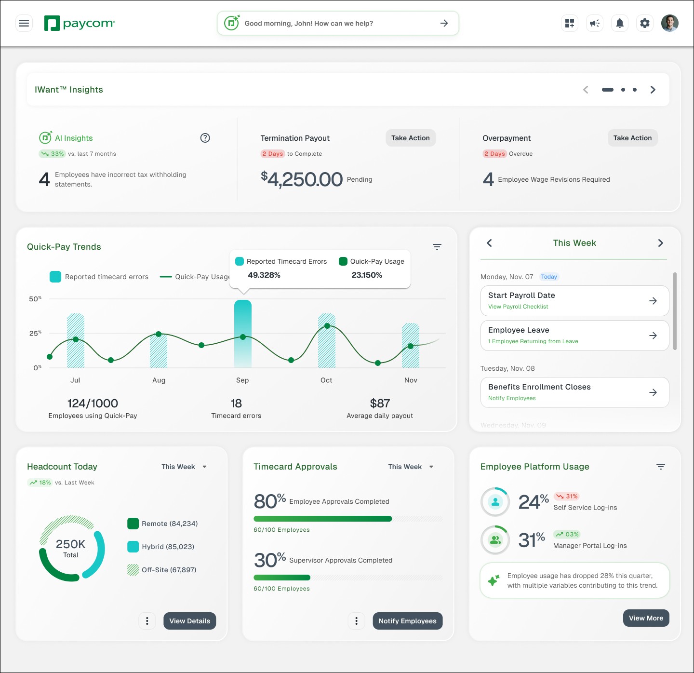
Task: Go to the previous week in calendar
Action: point(489,243)
